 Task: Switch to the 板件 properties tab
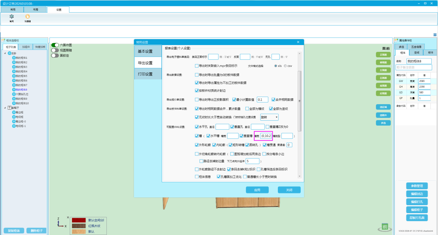tap(430, 53)
